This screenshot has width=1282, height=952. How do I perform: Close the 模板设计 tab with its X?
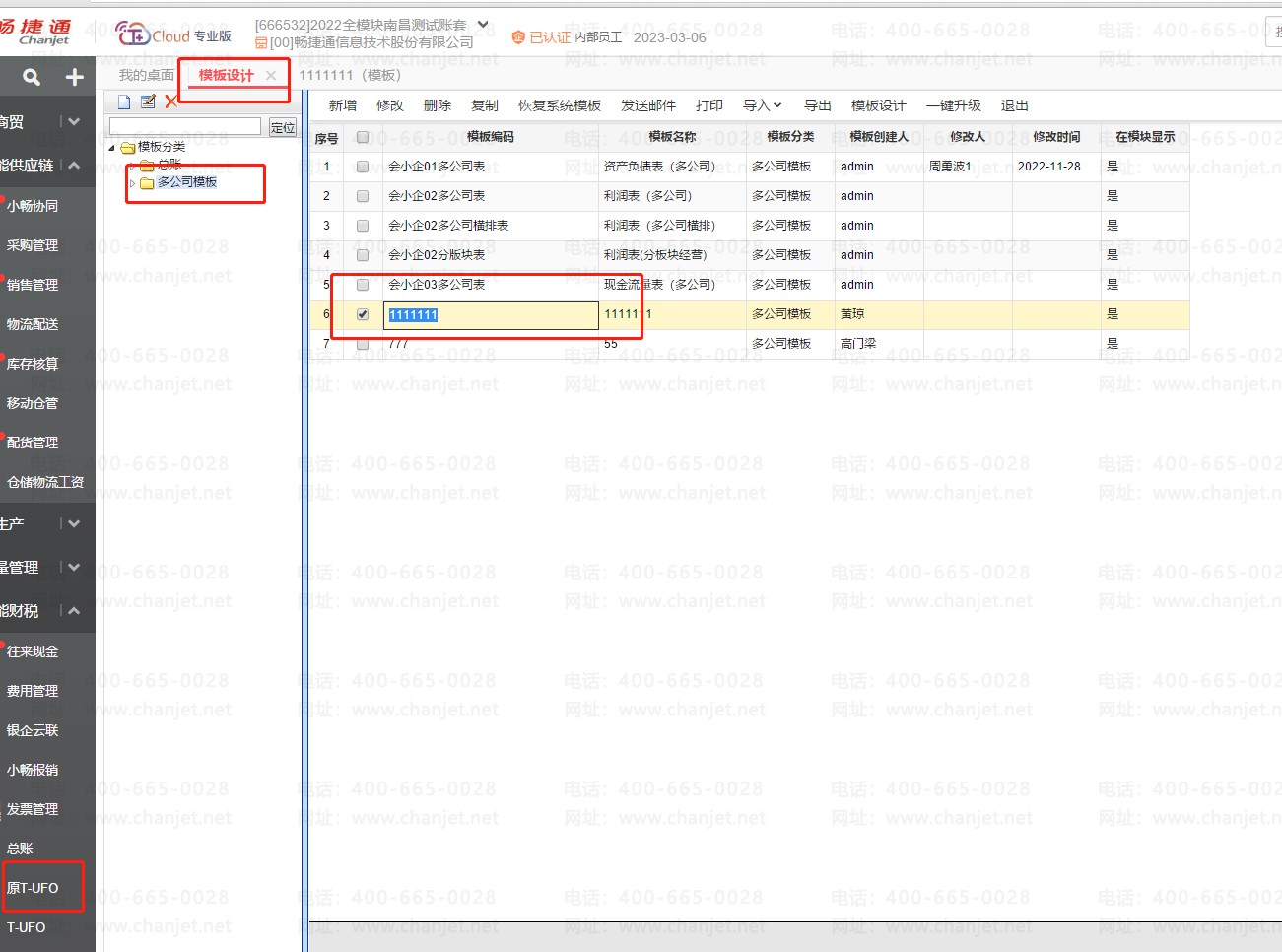tap(271, 75)
